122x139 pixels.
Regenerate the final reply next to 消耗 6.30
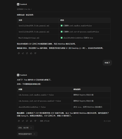[27, 121]
